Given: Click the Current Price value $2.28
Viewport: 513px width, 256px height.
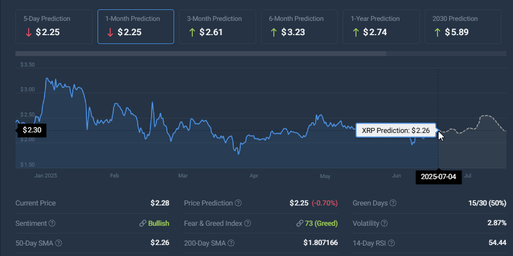Looking at the screenshot, I should [160, 203].
